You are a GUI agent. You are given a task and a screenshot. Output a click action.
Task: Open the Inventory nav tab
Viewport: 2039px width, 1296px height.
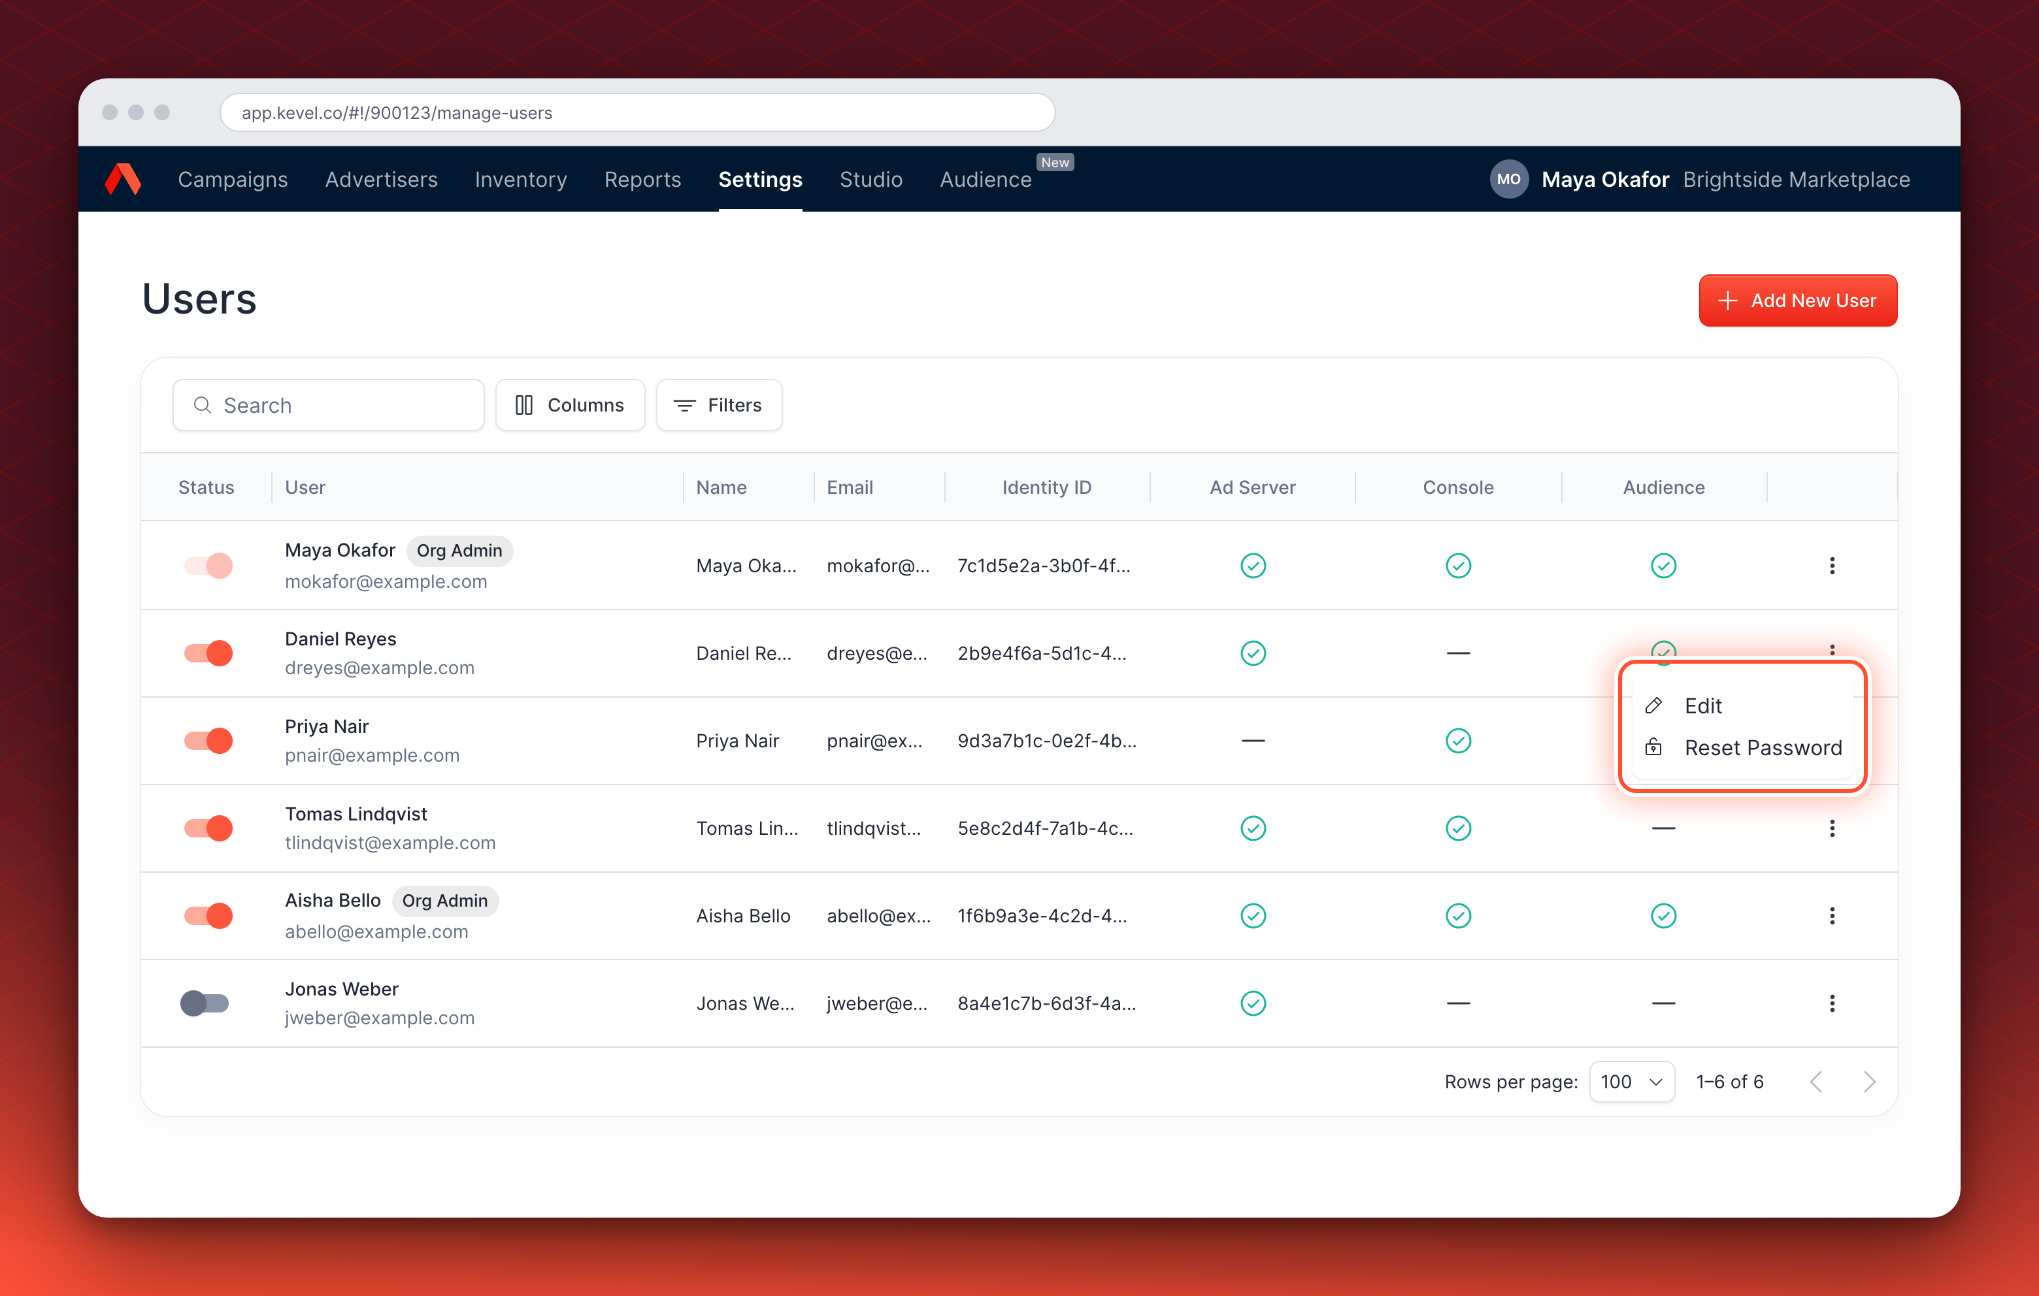521,180
